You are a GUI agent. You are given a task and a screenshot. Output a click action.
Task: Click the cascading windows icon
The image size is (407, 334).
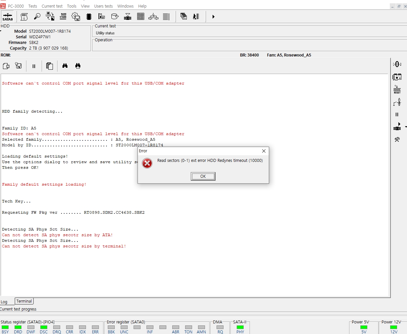183,16
